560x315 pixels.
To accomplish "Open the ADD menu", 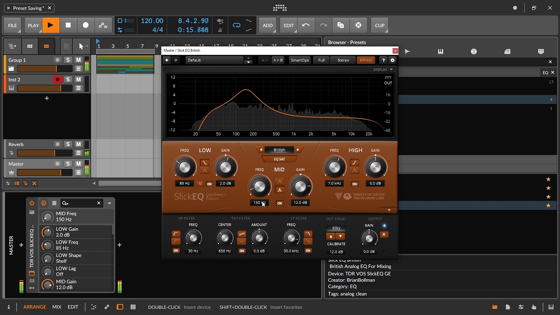I will point(268,25).
